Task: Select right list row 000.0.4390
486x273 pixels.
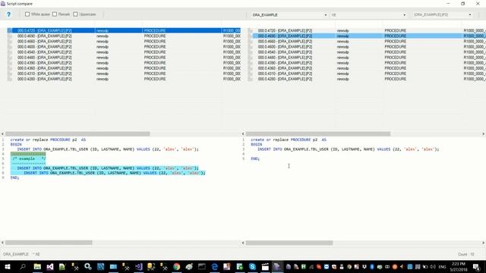Action: pyautogui.click(x=367, y=63)
